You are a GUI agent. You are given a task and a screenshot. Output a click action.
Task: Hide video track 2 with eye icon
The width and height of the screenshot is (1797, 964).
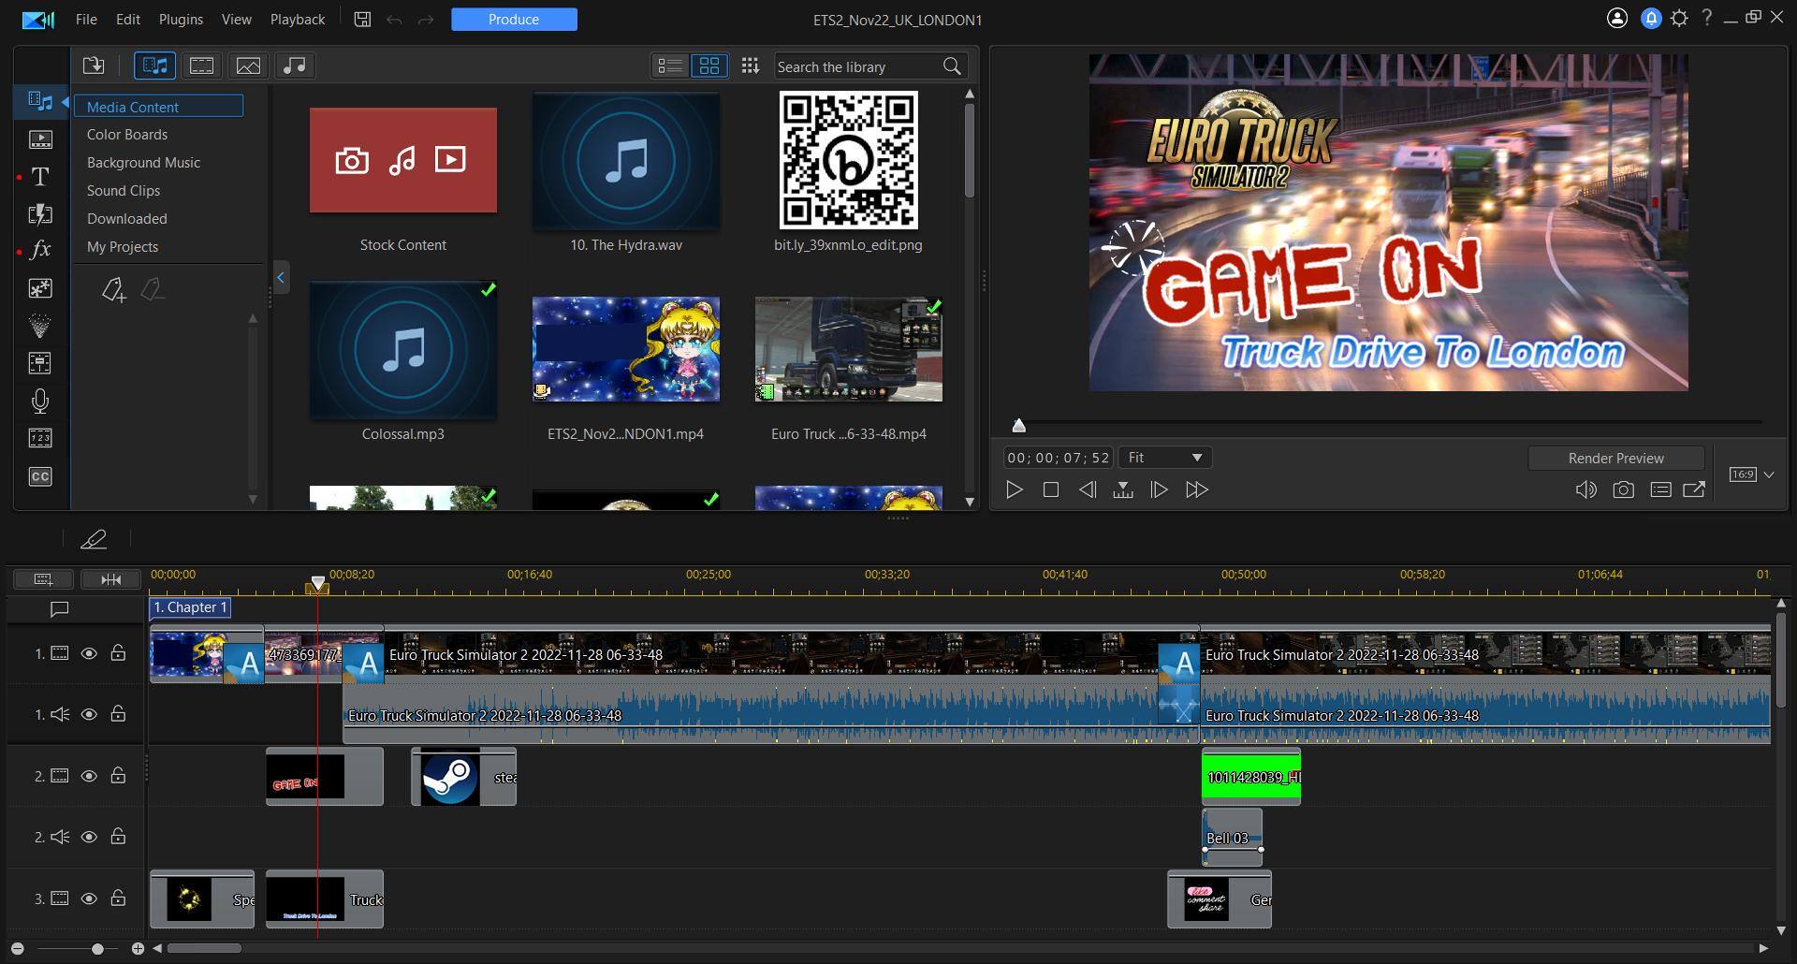89,776
